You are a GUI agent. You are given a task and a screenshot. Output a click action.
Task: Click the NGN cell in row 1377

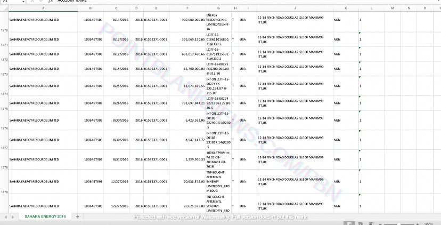[346, 140]
